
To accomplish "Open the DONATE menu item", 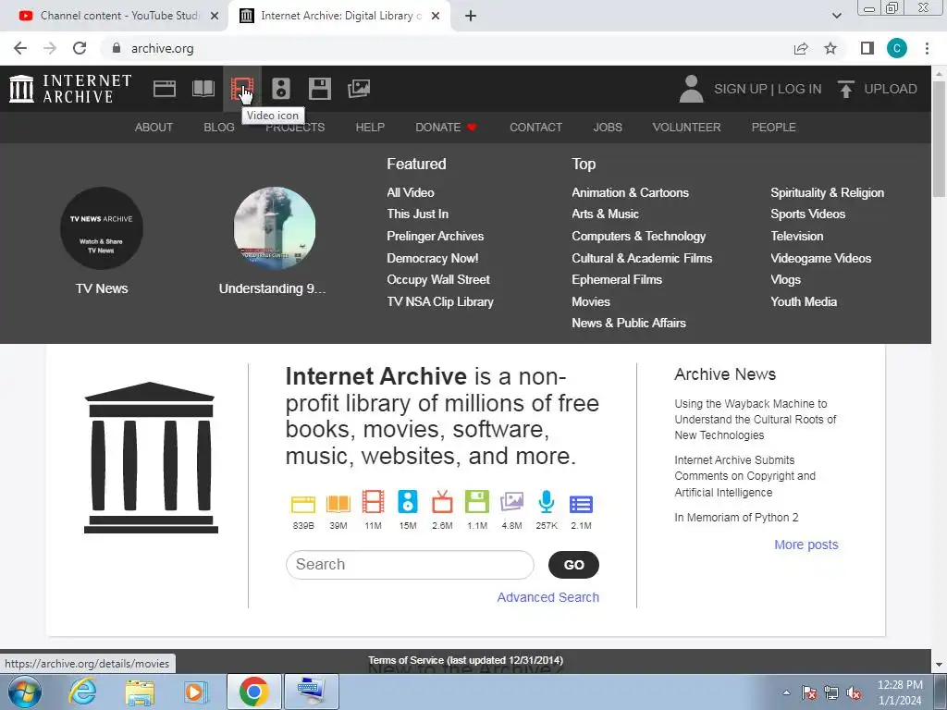I will (446, 128).
